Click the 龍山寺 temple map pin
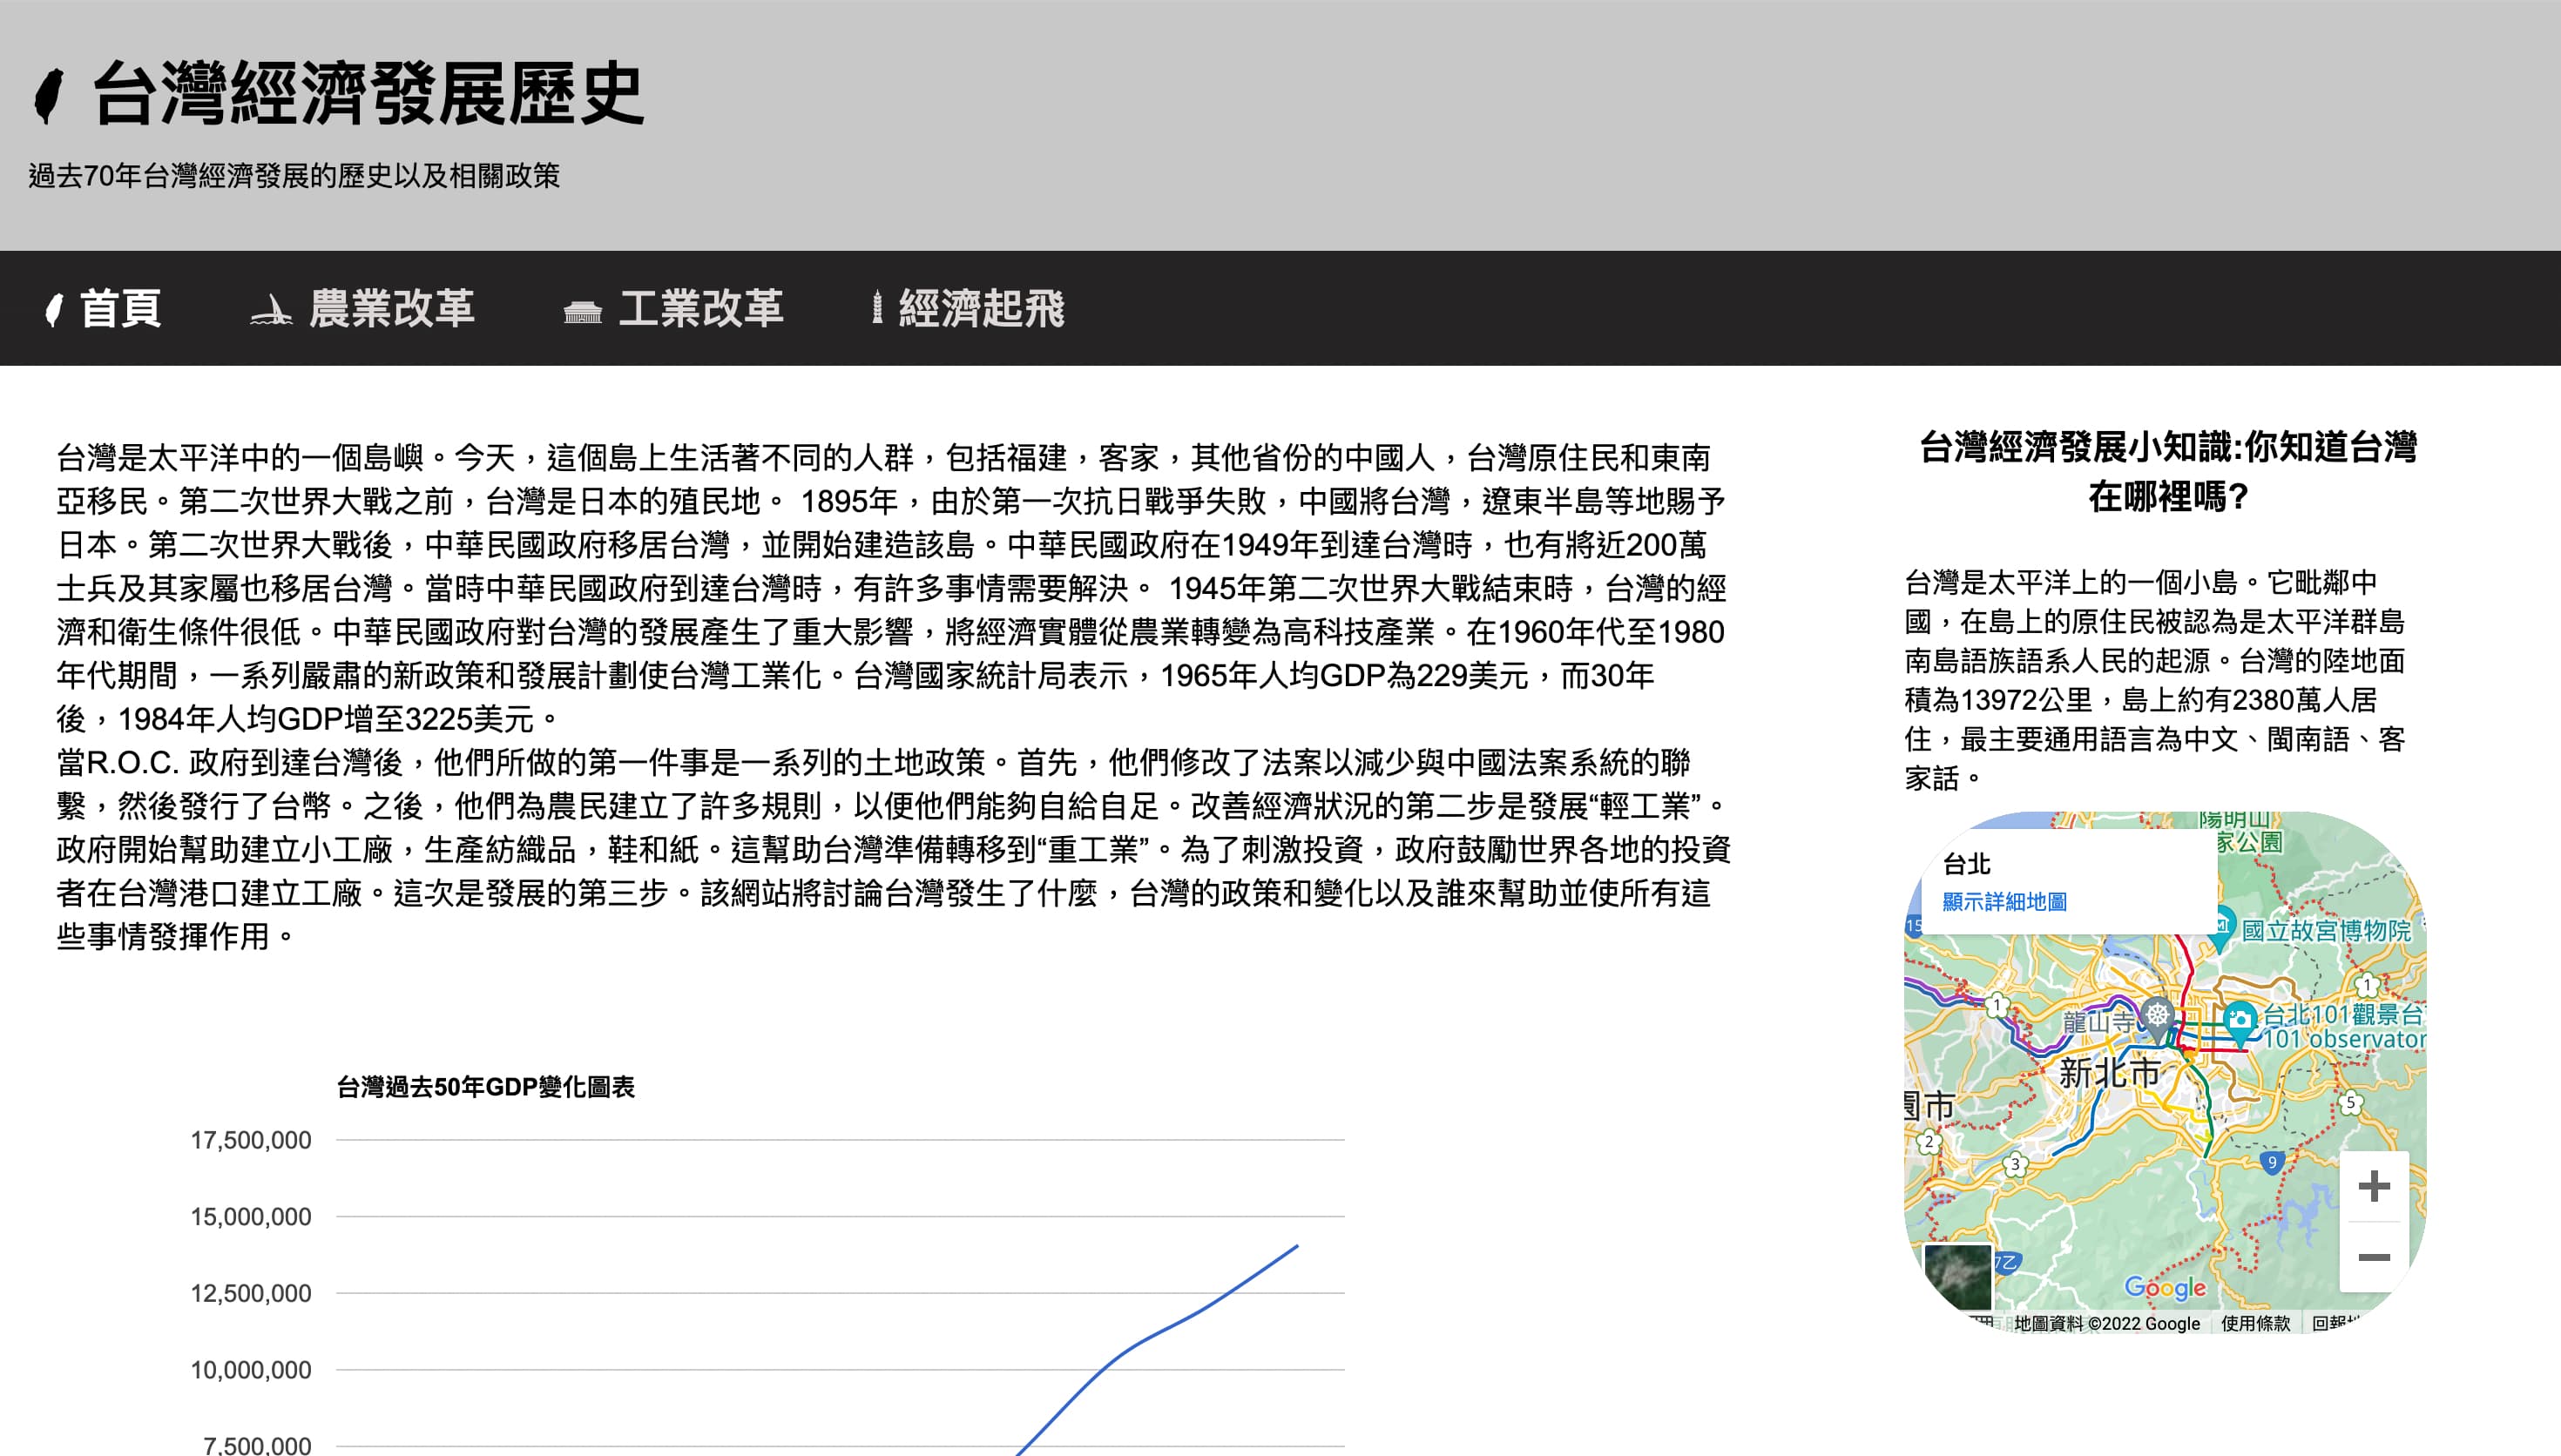This screenshot has width=2561, height=1456. [2157, 1016]
